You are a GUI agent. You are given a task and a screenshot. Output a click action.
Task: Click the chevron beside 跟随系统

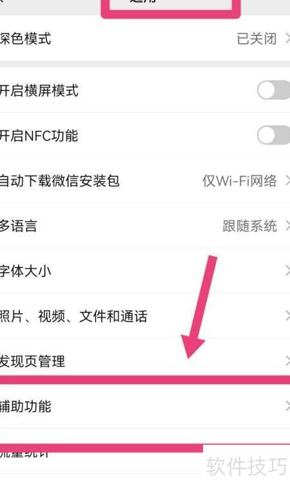(x=288, y=226)
